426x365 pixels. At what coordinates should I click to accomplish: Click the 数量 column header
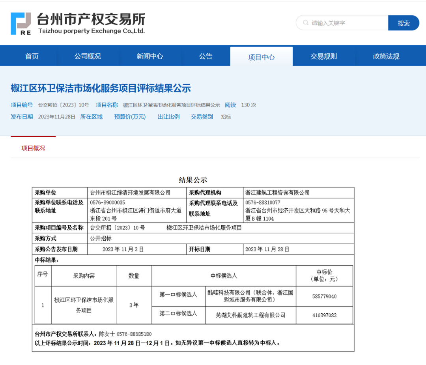coord(134,276)
